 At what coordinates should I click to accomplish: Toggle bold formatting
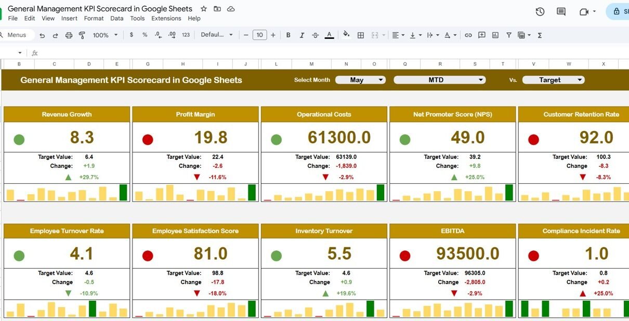tap(289, 35)
